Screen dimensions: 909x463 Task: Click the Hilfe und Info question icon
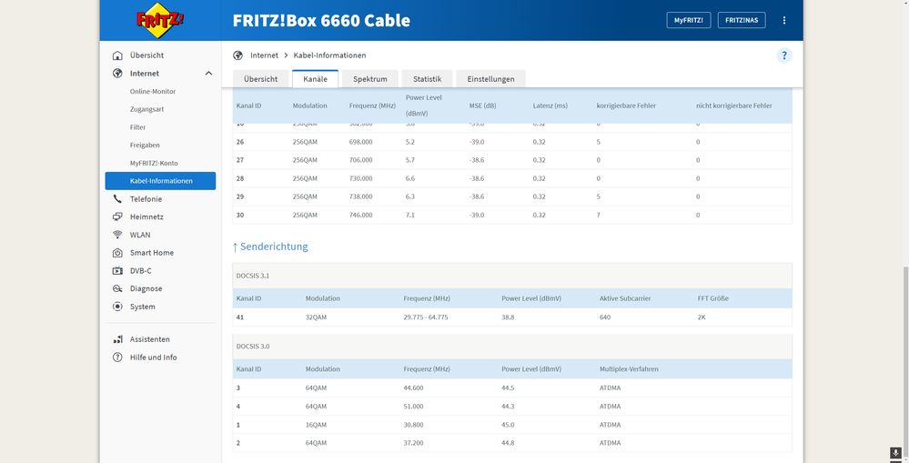[117, 357]
